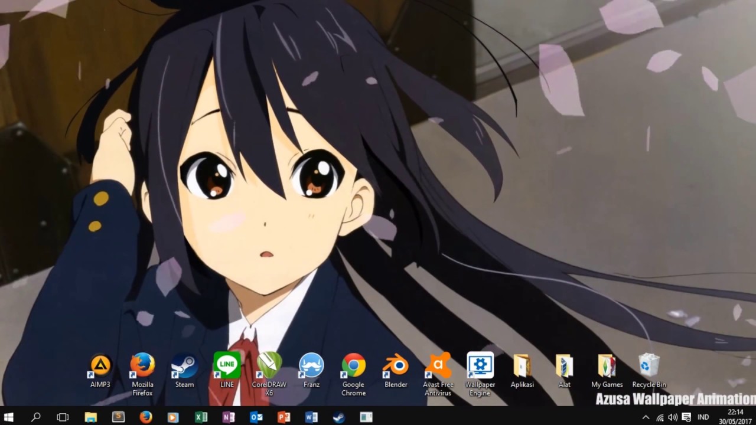Click the speaker volume tray icon

pos(673,417)
